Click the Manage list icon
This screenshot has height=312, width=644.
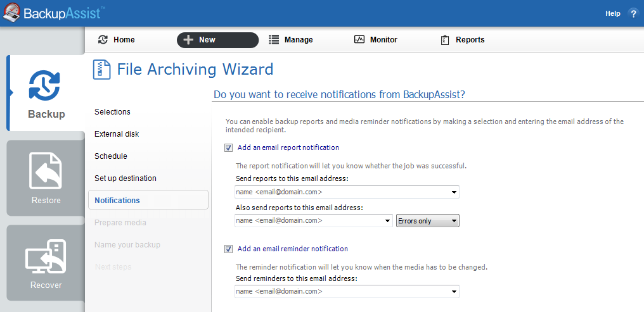(274, 40)
